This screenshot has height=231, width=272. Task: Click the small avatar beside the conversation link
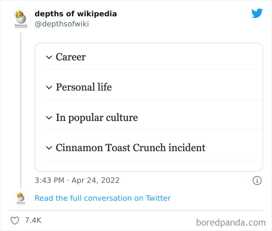pyautogui.click(x=21, y=198)
